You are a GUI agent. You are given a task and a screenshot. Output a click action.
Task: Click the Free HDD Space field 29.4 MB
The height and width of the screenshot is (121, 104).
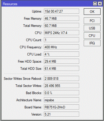(62, 61)
